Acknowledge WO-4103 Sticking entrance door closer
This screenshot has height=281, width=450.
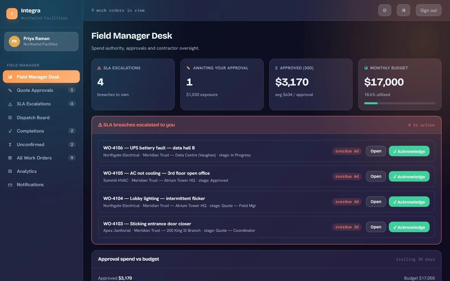(x=409, y=227)
